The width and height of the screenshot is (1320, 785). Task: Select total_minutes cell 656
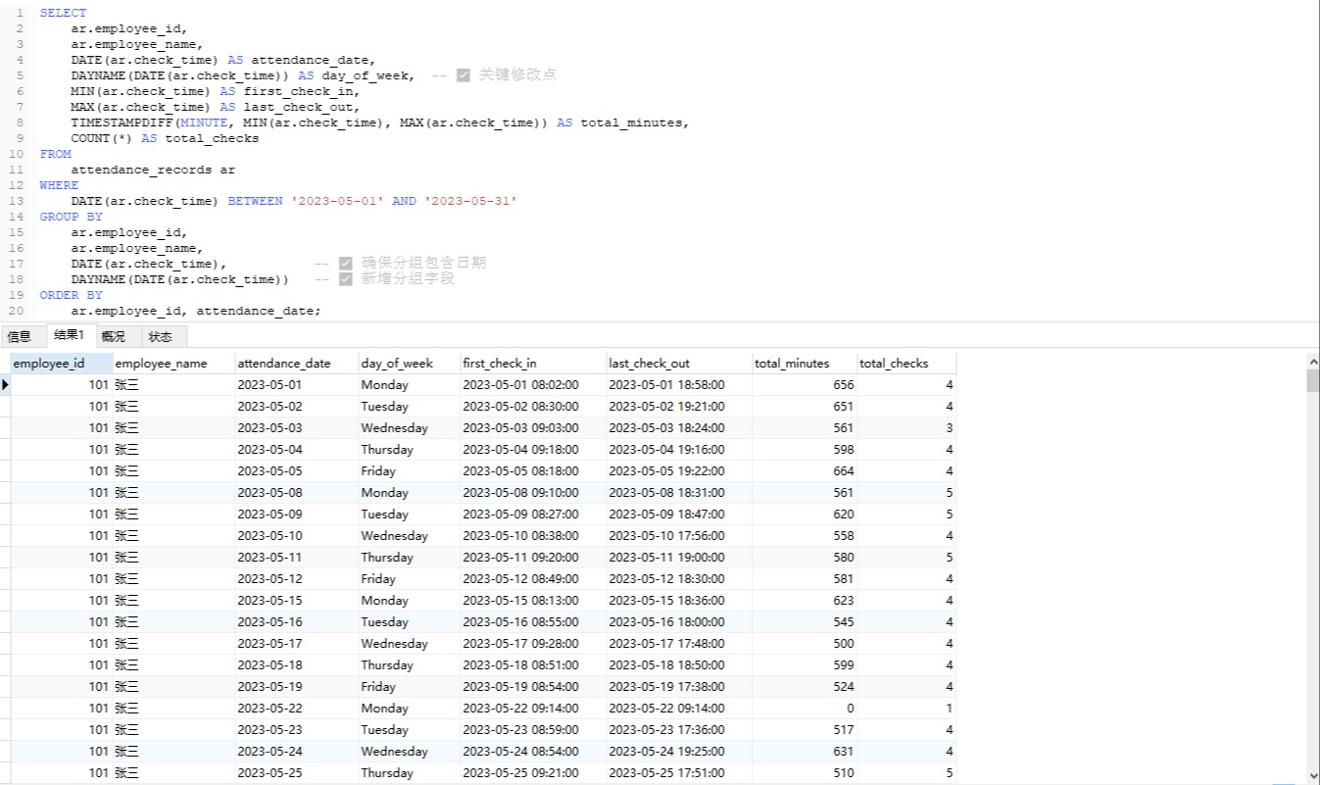[805, 384]
